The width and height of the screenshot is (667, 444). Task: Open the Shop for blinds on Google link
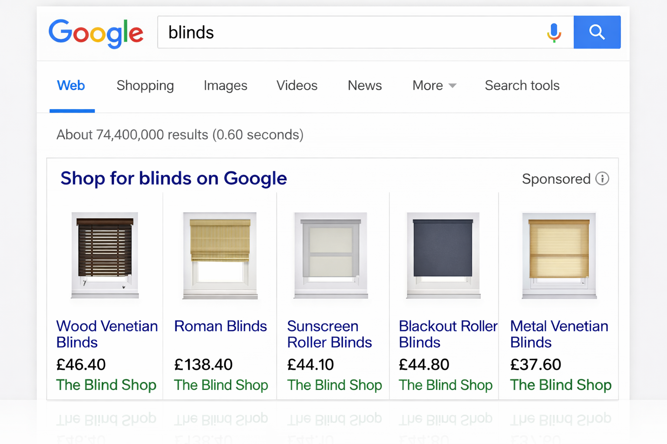pyautogui.click(x=173, y=178)
